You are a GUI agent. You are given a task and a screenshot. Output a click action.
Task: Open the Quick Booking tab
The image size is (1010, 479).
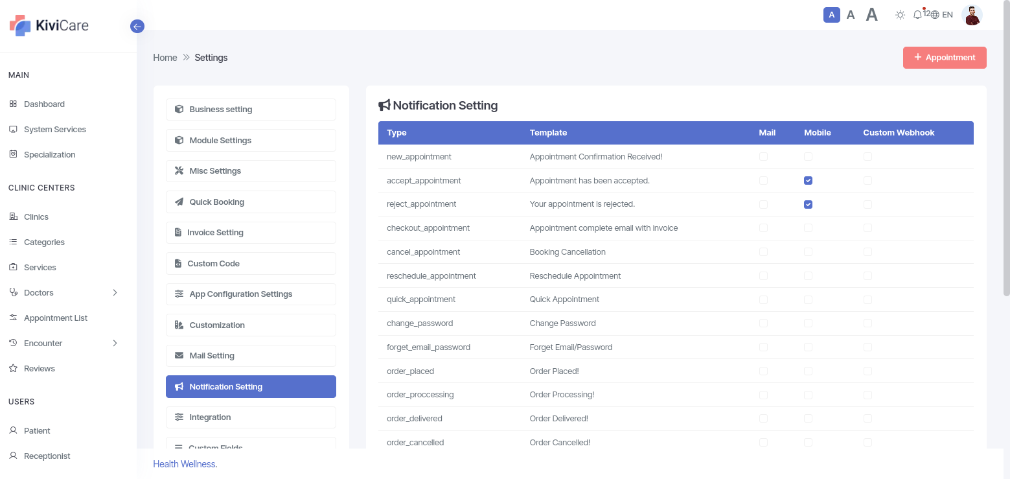(251, 202)
